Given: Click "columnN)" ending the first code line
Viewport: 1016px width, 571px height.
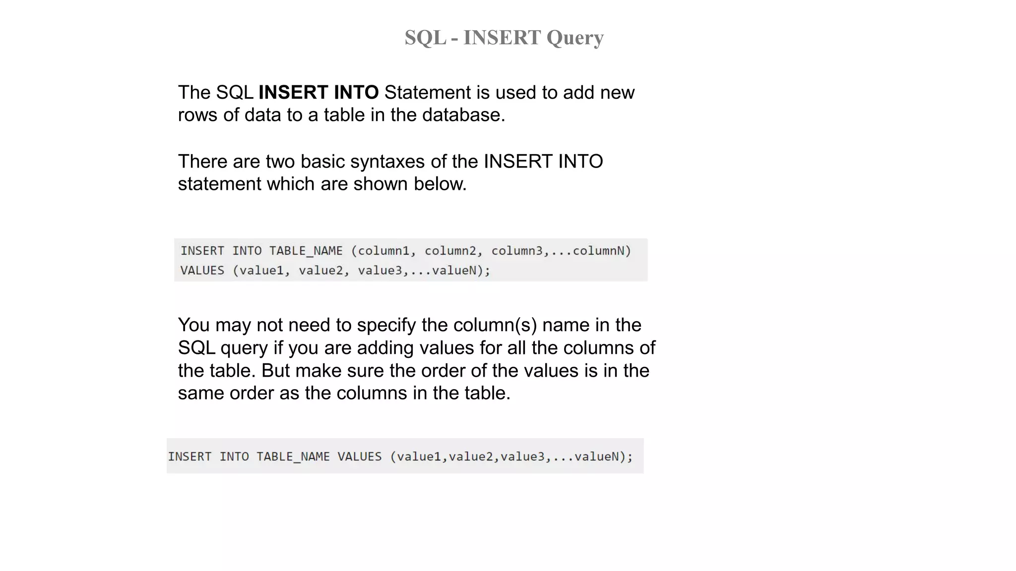Looking at the screenshot, I should (602, 251).
